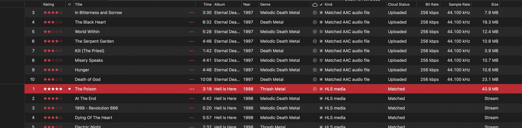This screenshot has height=128, width=522.
Task: Open more options for Dying Of The Heart
Action: pyautogui.click(x=192, y=118)
